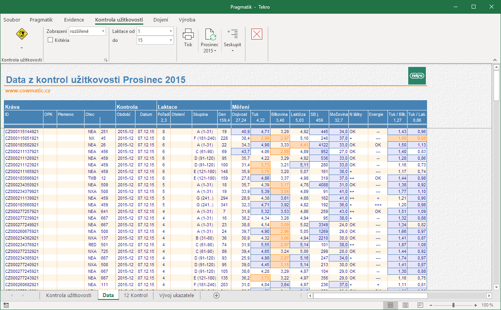The image size is (501, 310).
Task: Open the Pragmatik ribbon tab
Action: 41,20
